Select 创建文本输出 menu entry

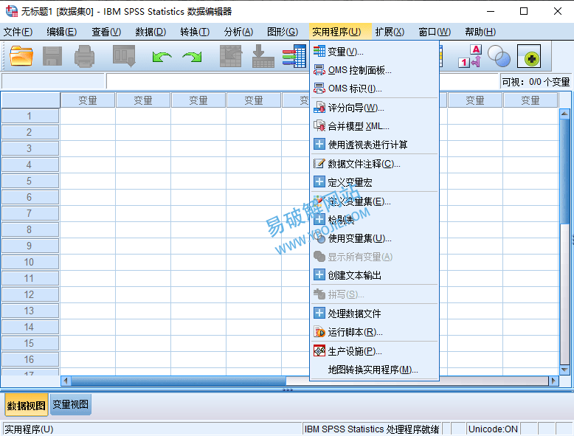pyautogui.click(x=374, y=275)
